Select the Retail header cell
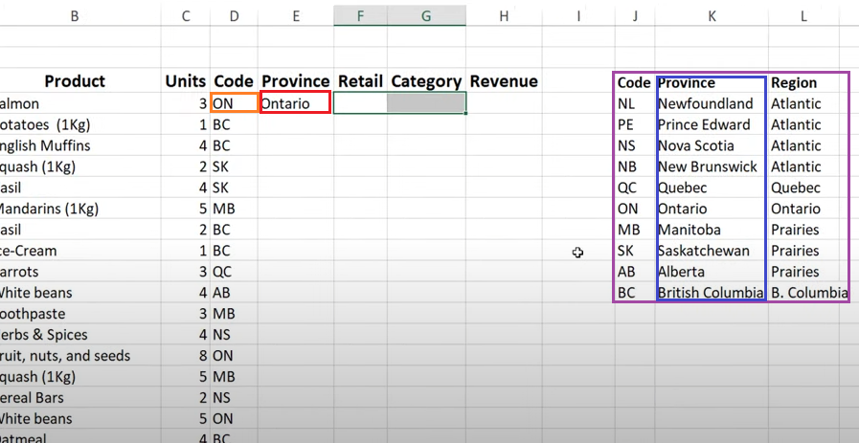This screenshot has width=859, height=443. tap(359, 81)
